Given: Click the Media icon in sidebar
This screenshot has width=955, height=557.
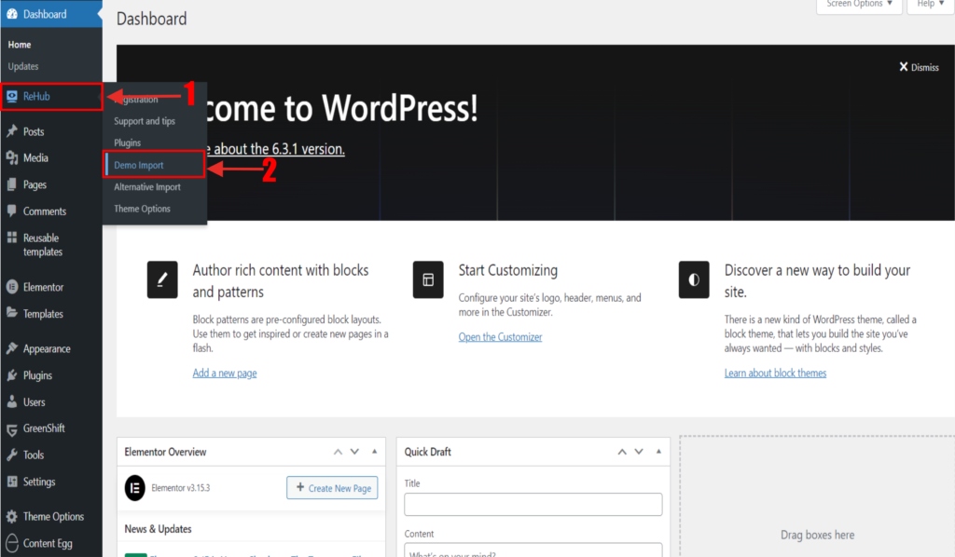Looking at the screenshot, I should click(11, 157).
